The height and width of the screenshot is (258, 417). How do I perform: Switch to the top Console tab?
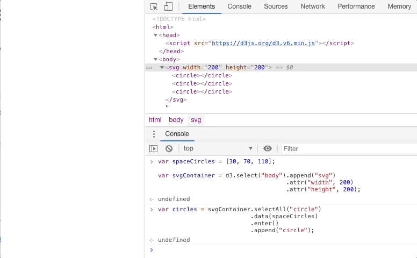point(239,6)
